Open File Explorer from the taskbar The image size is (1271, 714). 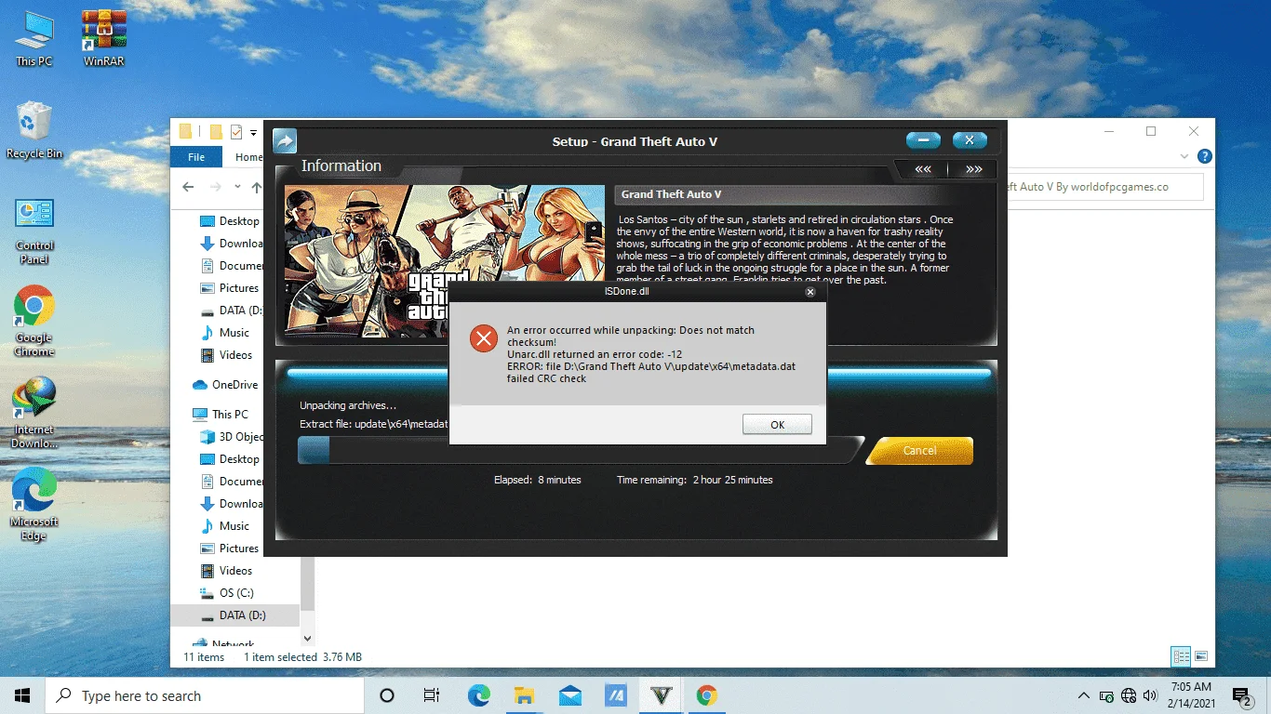524,695
